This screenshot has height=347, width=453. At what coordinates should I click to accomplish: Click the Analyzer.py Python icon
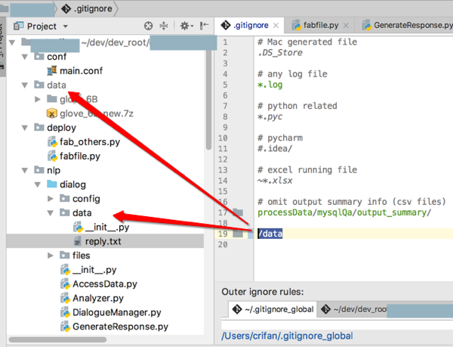(65, 298)
